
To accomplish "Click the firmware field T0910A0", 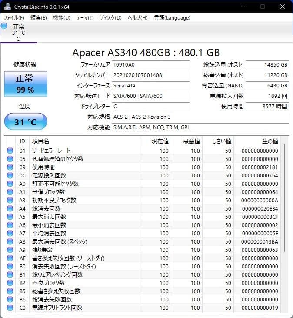I will coord(150,65).
